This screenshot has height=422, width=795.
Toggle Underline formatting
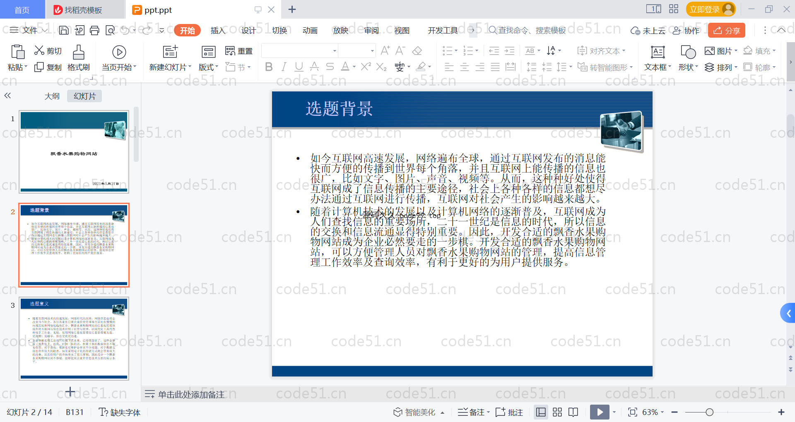click(x=299, y=67)
